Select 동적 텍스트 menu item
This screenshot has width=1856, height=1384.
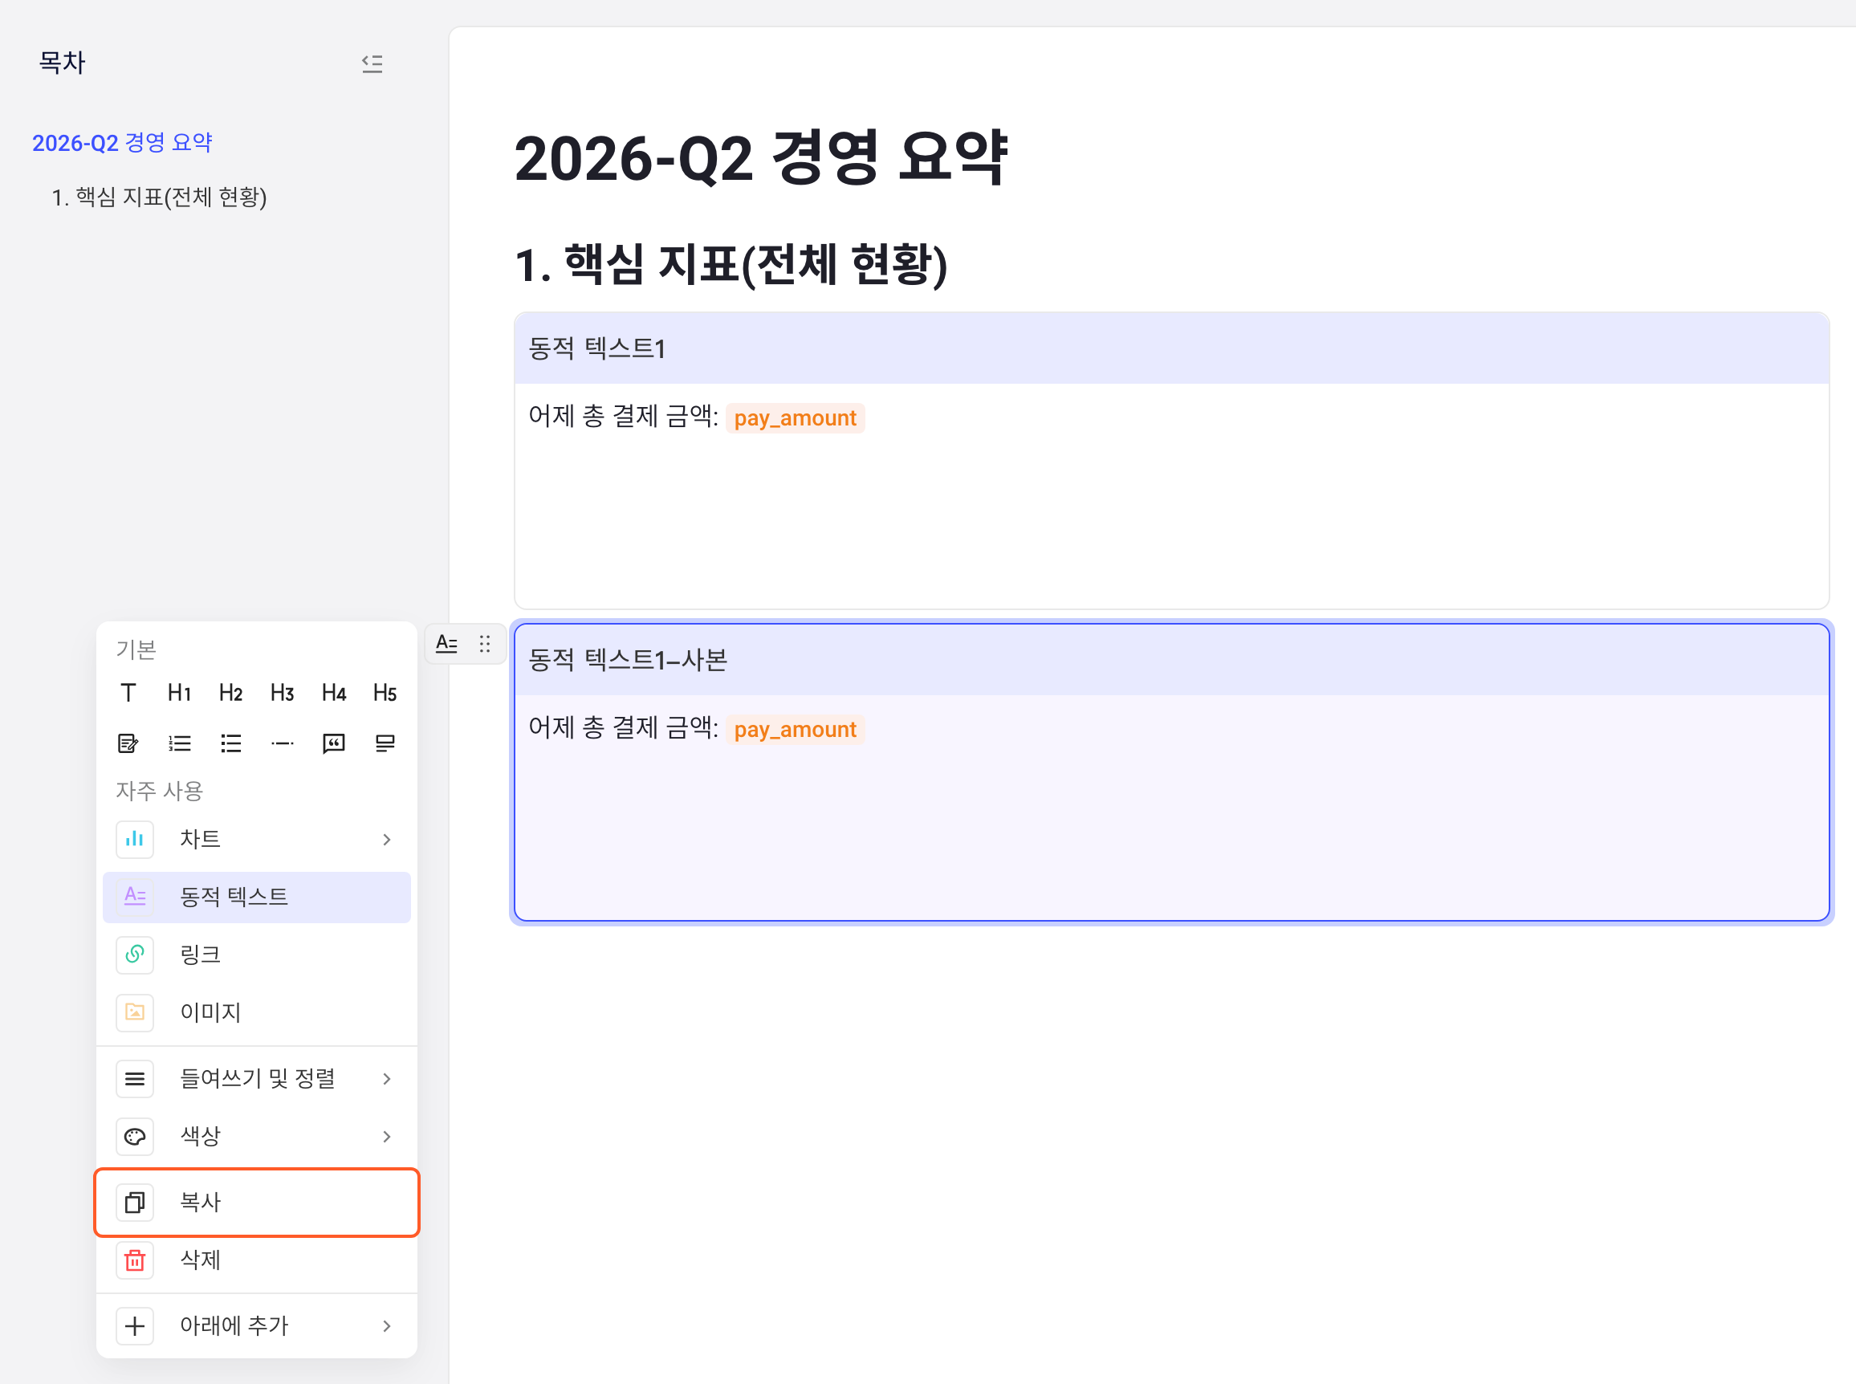(256, 898)
